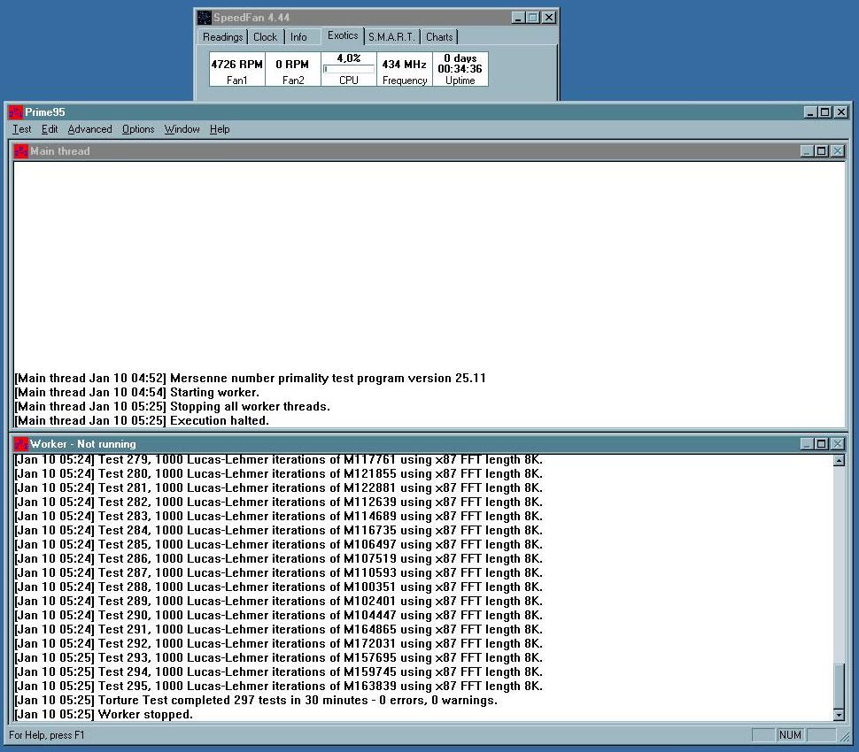
Task: Minimize the Main thread child window
Action: coord(807,151)
